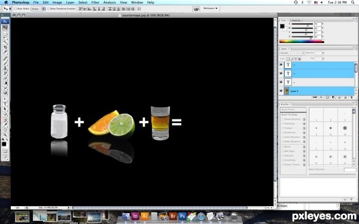Toggle Show Transform Controls checkbox
The width and height of the screenshot is (359, 224).
pyautogui.click(x=48, y=9)
